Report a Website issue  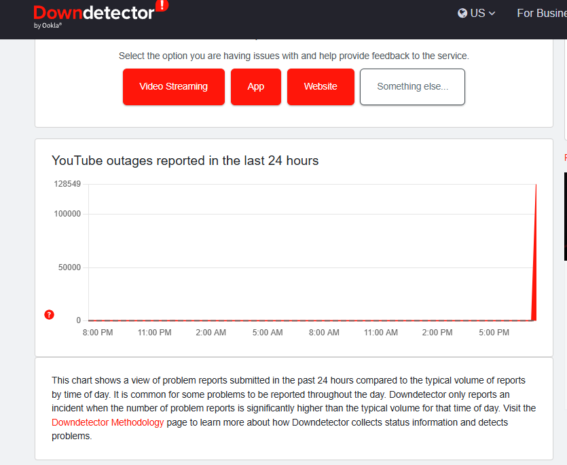[321, 87]
